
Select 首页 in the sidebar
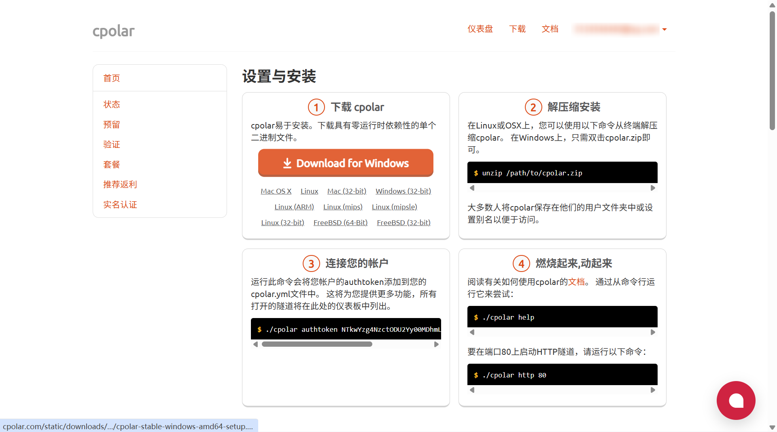112,78
